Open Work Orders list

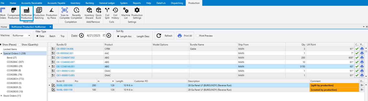point(3,13)
